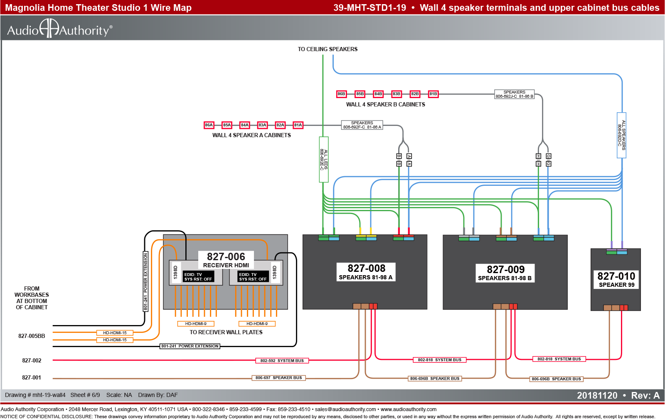Image resolution: width=665 pixels, height=419 pixels.
Task: Click the ALL SPEAKERS 806-692D-C vertical tag
Action: coord(621,135)
